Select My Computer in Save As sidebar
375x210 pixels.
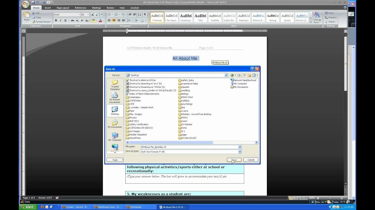(115, 137)
